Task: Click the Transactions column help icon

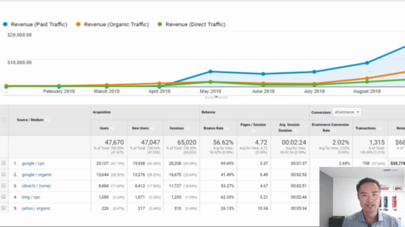Action: [x=380, y=128]
